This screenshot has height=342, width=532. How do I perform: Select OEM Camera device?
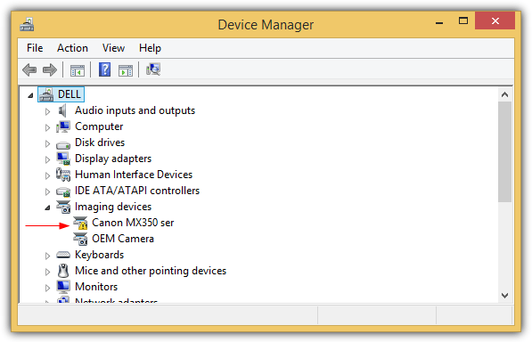point(123,239)
